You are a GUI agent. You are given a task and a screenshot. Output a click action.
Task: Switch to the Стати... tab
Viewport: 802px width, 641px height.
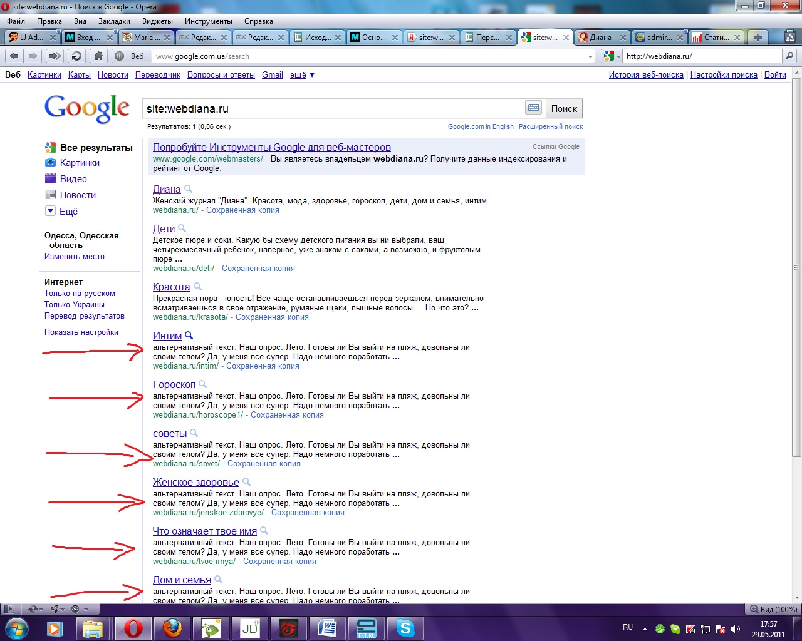[x=714, y=38]
